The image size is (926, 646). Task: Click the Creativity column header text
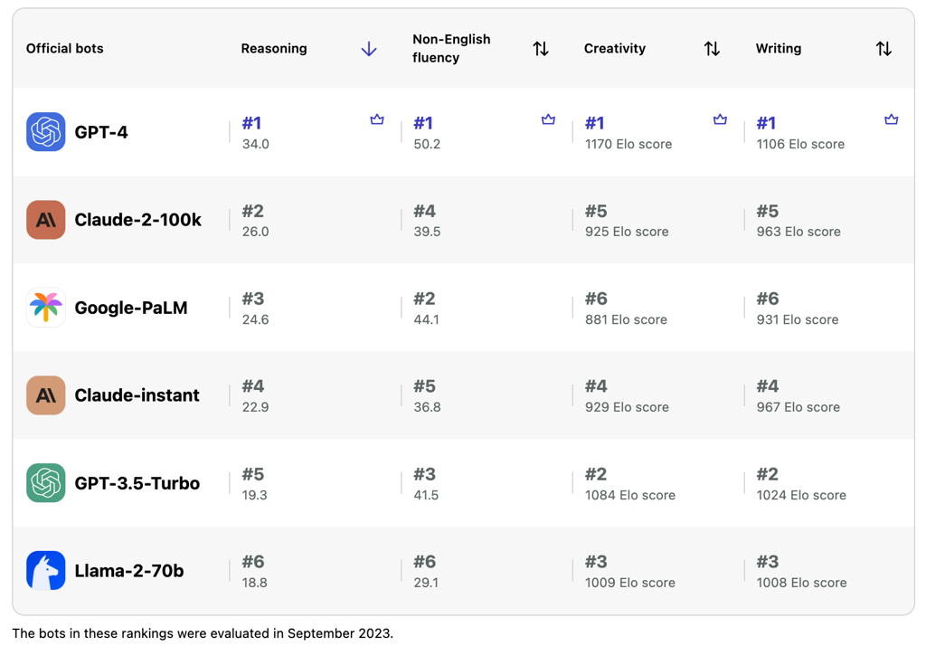[615, 49]
